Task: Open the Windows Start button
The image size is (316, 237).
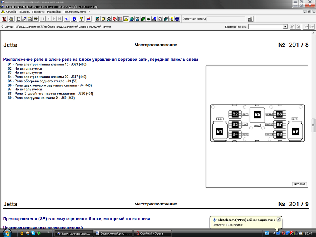Action: click(x=7, y=233)
